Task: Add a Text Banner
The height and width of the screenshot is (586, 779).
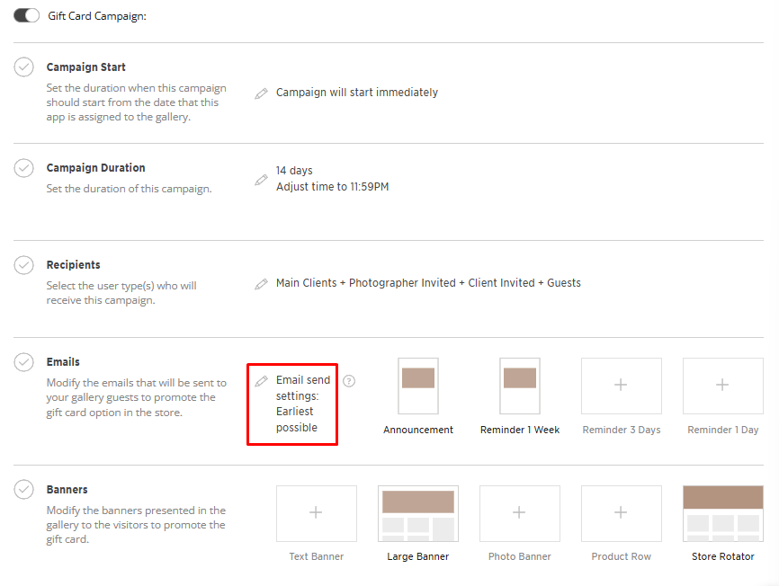Action: point(316,513)
